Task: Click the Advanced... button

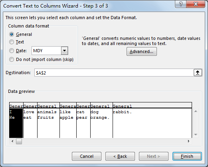Action: (x=142, y=51)
